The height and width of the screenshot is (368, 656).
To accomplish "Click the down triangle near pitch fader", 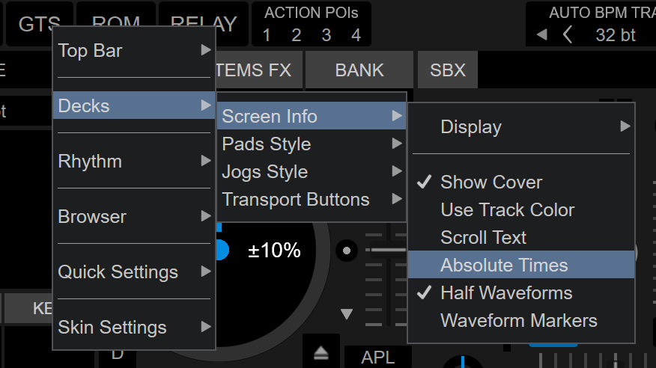I will [346, 313].
